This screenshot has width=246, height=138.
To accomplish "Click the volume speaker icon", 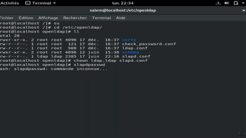I will (x=227, y=3).
